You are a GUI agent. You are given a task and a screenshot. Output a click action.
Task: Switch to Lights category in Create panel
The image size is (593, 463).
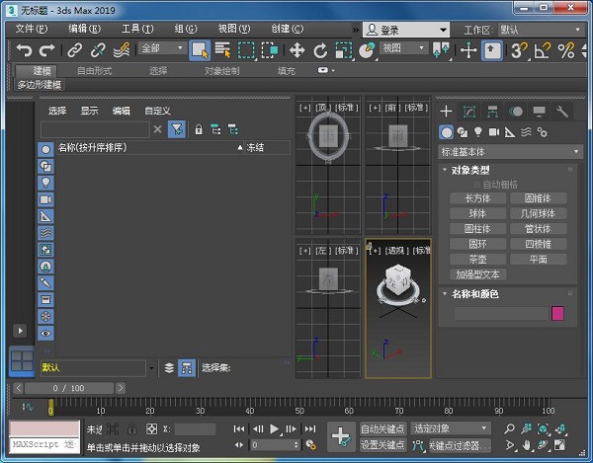click(478, 131)
